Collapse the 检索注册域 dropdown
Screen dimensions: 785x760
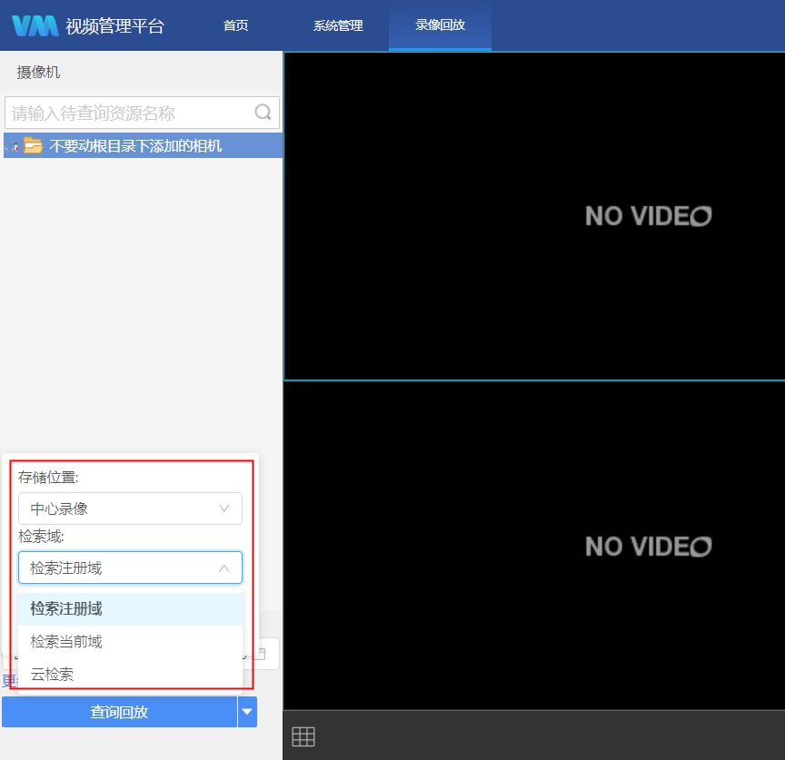[130, 568]
